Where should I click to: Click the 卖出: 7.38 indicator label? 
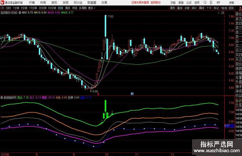click(23, 98)
